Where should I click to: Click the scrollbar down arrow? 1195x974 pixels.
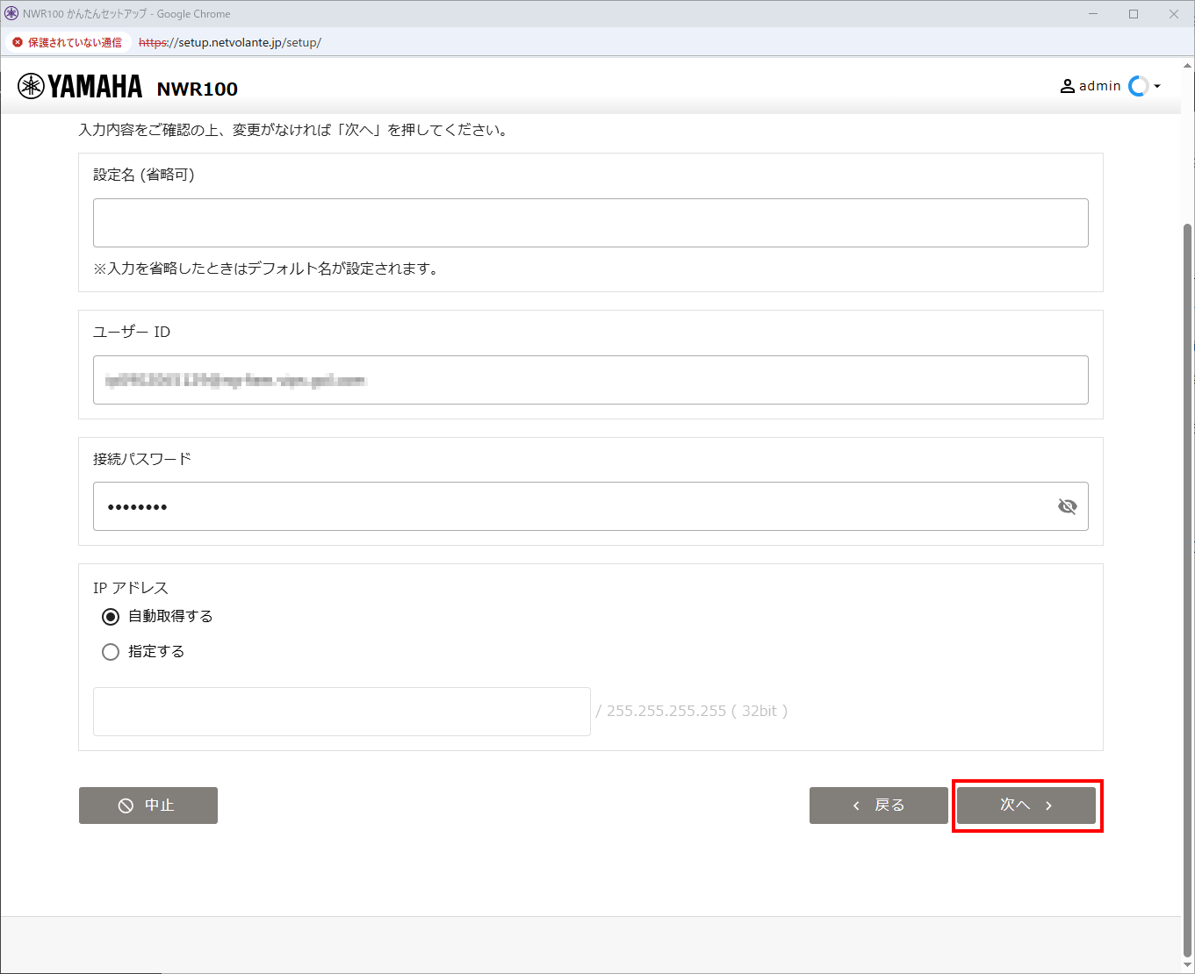(x=1188, y=966)
